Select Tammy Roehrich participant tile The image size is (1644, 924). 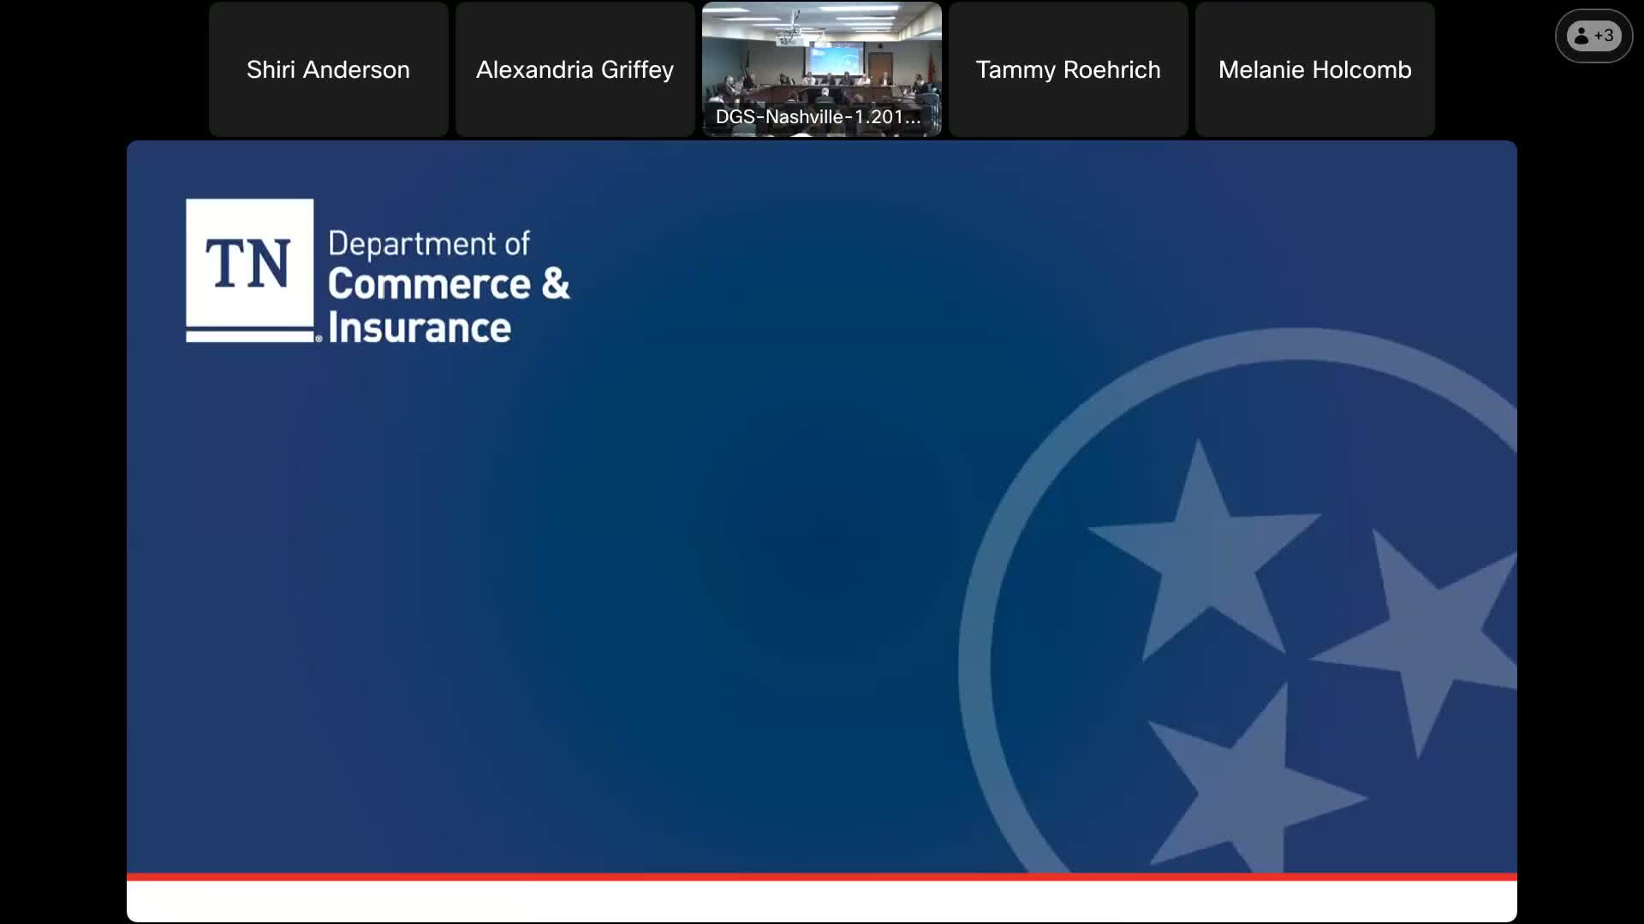coord(1068,69)
